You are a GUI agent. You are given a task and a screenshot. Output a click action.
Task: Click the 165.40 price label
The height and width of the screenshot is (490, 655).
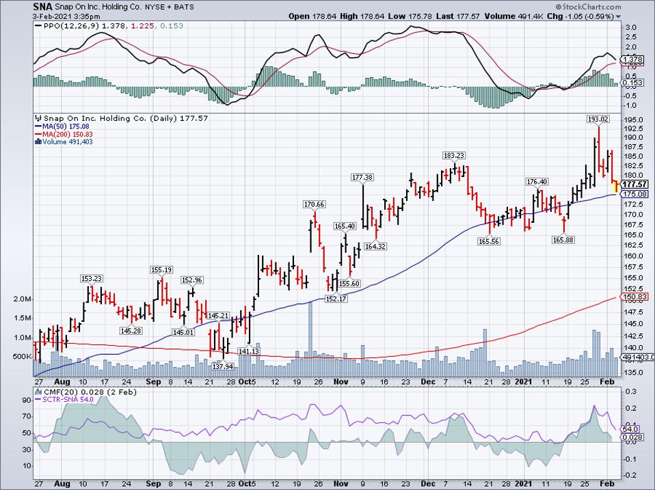[x=345, y=227]
